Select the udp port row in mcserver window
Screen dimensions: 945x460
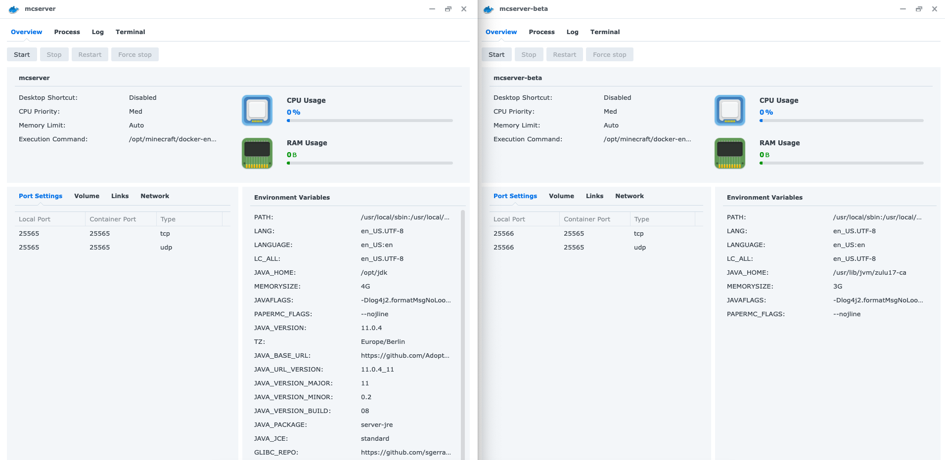123,248
